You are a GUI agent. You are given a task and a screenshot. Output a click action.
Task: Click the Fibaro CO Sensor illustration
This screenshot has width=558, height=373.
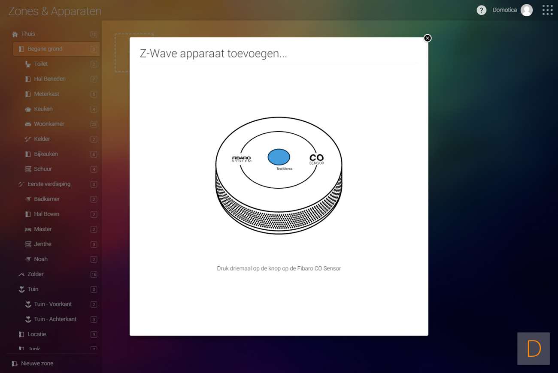point(279,175)
